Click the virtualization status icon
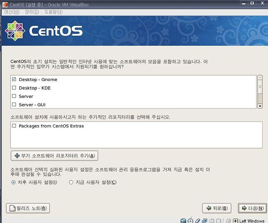Viewport: 268px width, 223px height. click(218, 221)
